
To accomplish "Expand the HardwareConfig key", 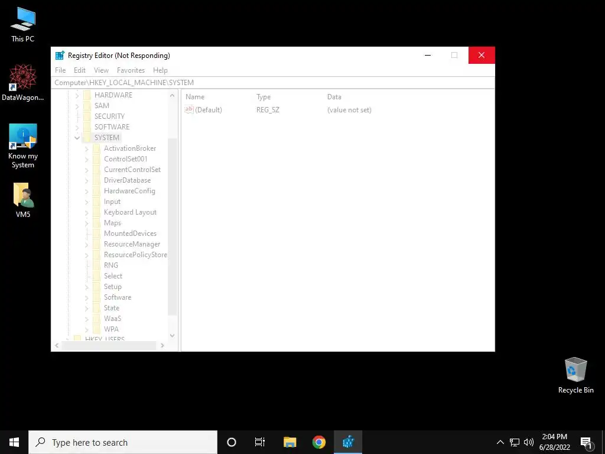I will click(x=86, y=191).
